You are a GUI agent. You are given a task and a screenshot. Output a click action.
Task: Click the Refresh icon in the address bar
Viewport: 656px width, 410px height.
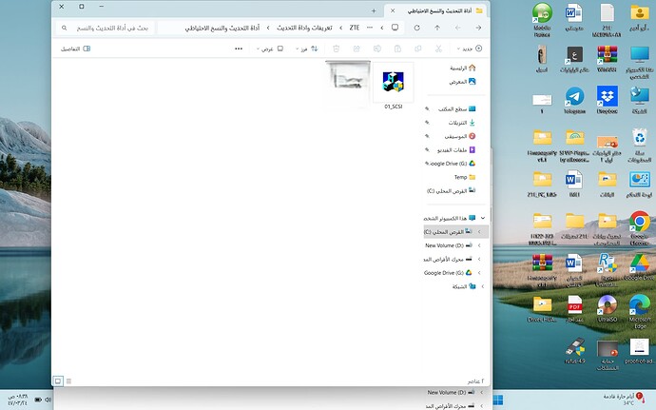(416, 28)
